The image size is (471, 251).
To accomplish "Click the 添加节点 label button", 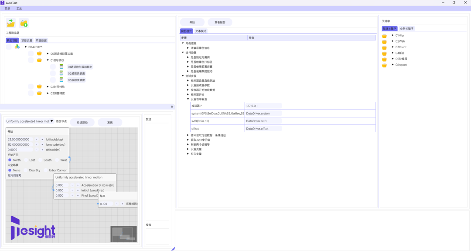I will (61, 121).
